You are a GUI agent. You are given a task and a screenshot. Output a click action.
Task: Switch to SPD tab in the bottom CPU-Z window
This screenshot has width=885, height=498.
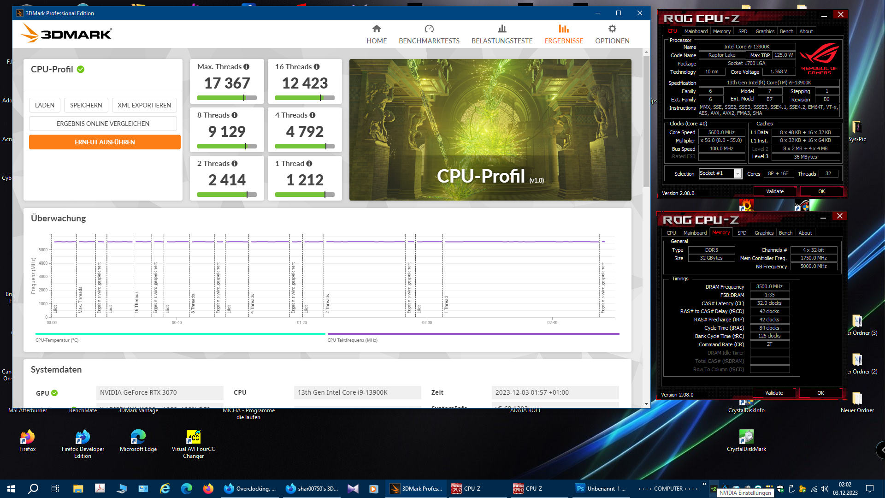(742, 233)
